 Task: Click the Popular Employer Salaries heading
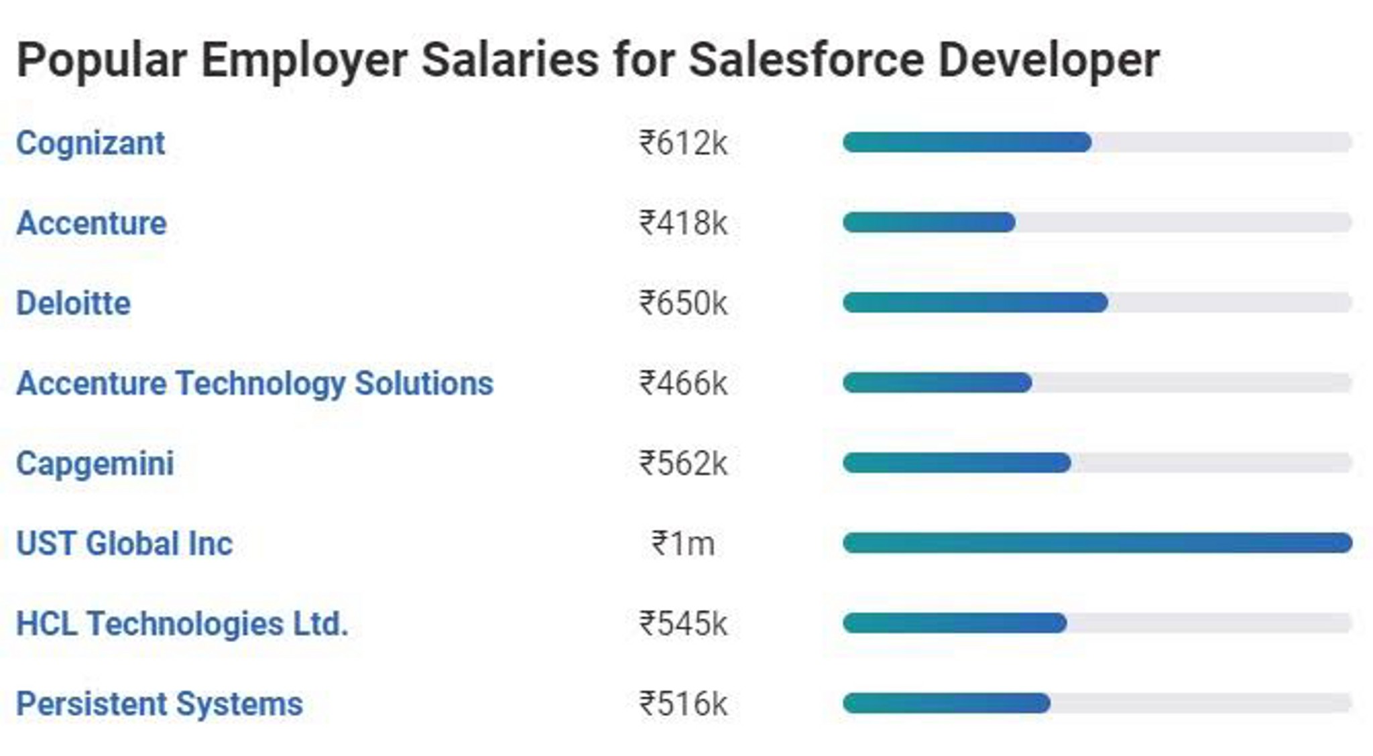pyautogui.click(x=588, y=60)
